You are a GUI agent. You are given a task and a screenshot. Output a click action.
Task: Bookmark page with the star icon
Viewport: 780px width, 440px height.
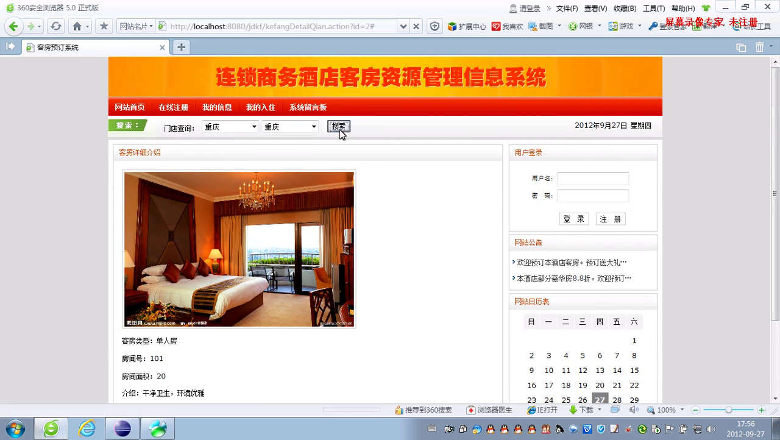(104, 26)
